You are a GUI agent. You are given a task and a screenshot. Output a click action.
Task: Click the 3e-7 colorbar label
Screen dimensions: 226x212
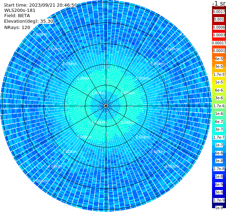pos(219,129)
